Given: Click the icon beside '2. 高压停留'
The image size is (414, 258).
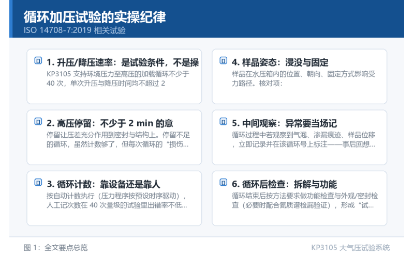Looking at the screenshot, I should (x=38, y=121).
